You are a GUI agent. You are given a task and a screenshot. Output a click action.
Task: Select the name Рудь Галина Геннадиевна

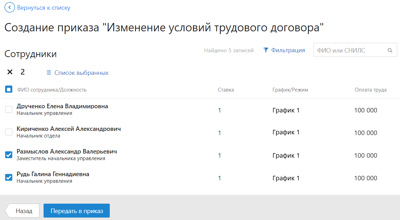click(53, 174)
